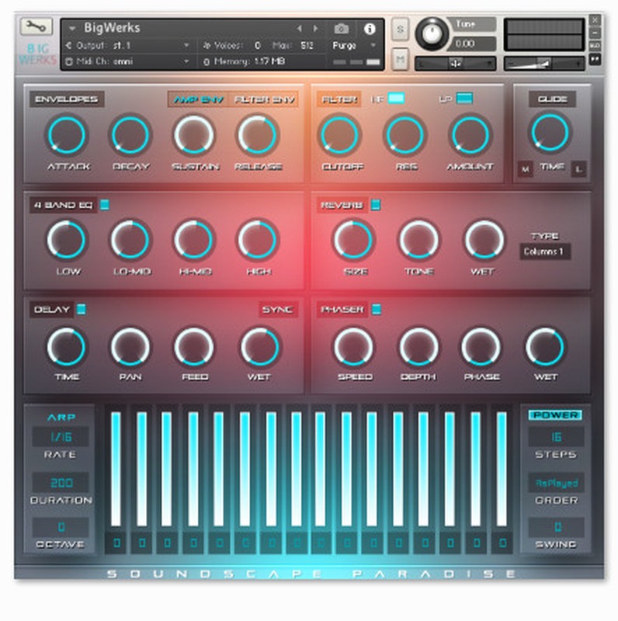Click the Phaser Wet knob
The image size is (618, 621).
pos(545,347)
